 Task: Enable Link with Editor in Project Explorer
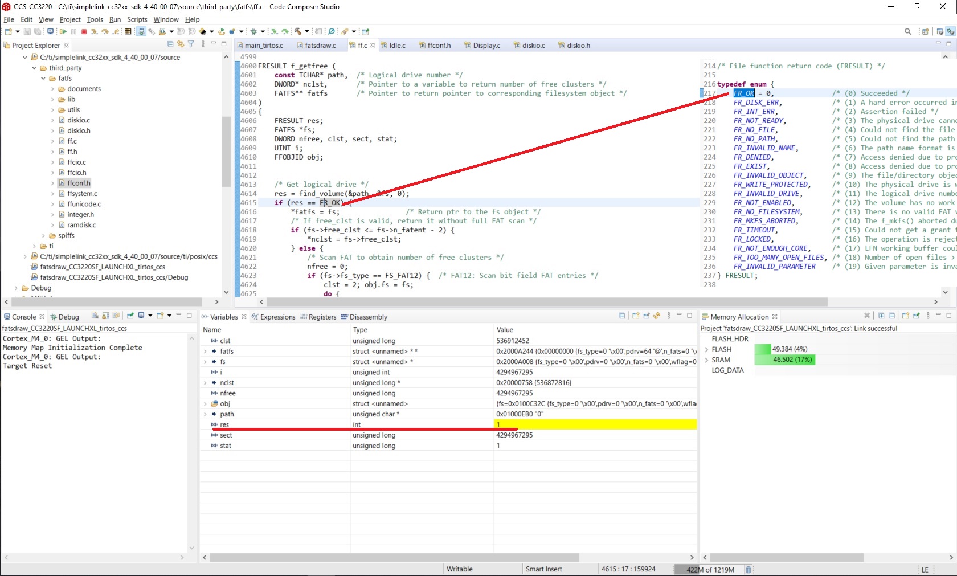180,44
